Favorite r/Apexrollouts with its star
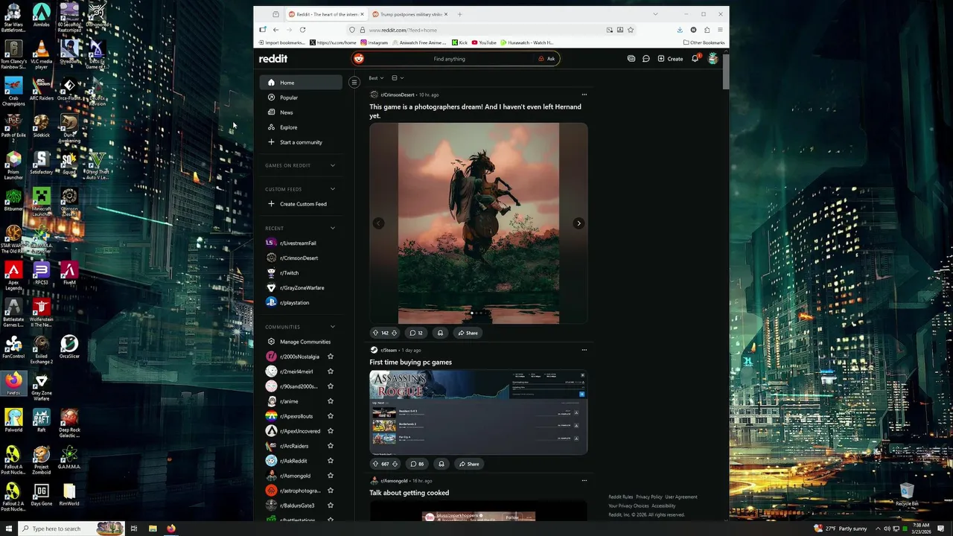The height and width of the screenshot is (536, 953). (x=331, y=416)
